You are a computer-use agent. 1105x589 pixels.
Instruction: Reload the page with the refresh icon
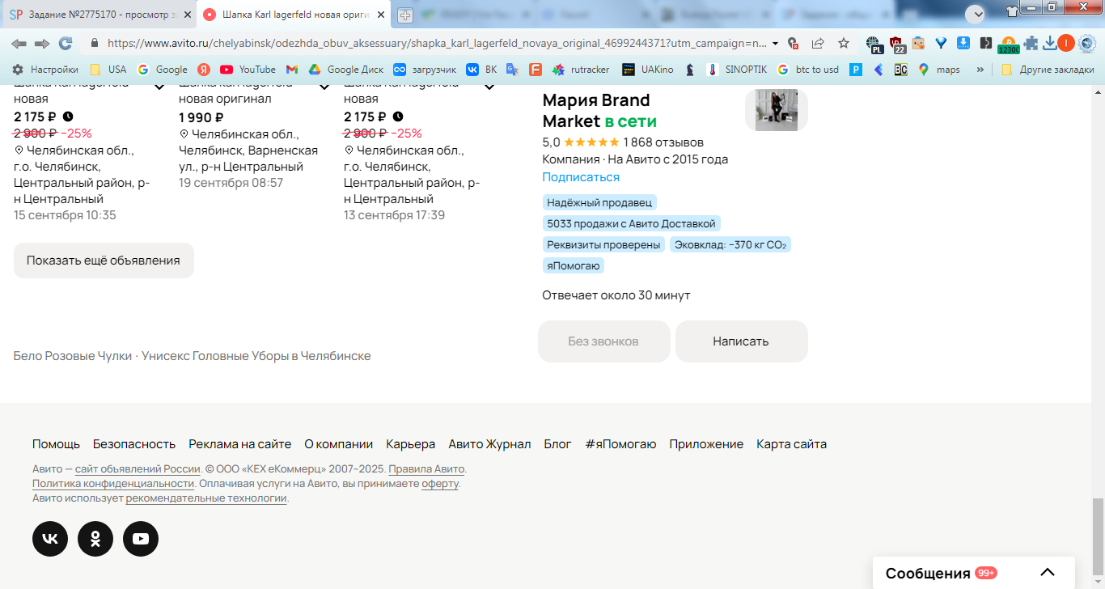(66, 43)
